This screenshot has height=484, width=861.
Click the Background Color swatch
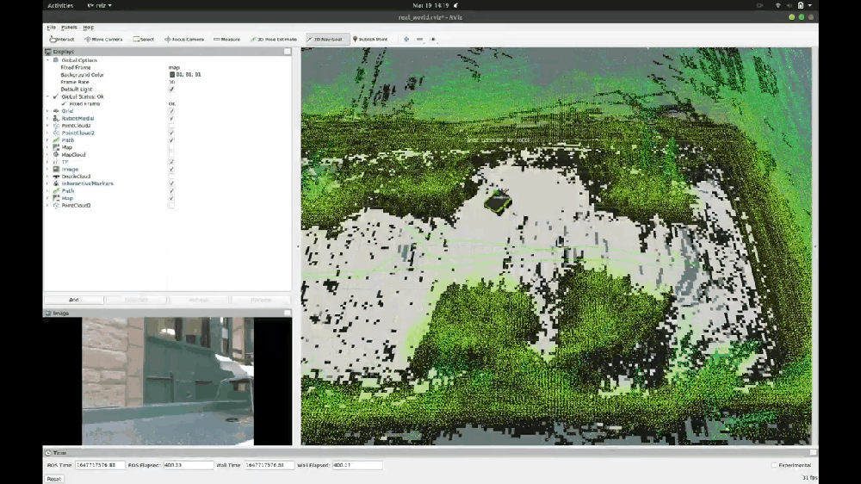coord(171,75)
